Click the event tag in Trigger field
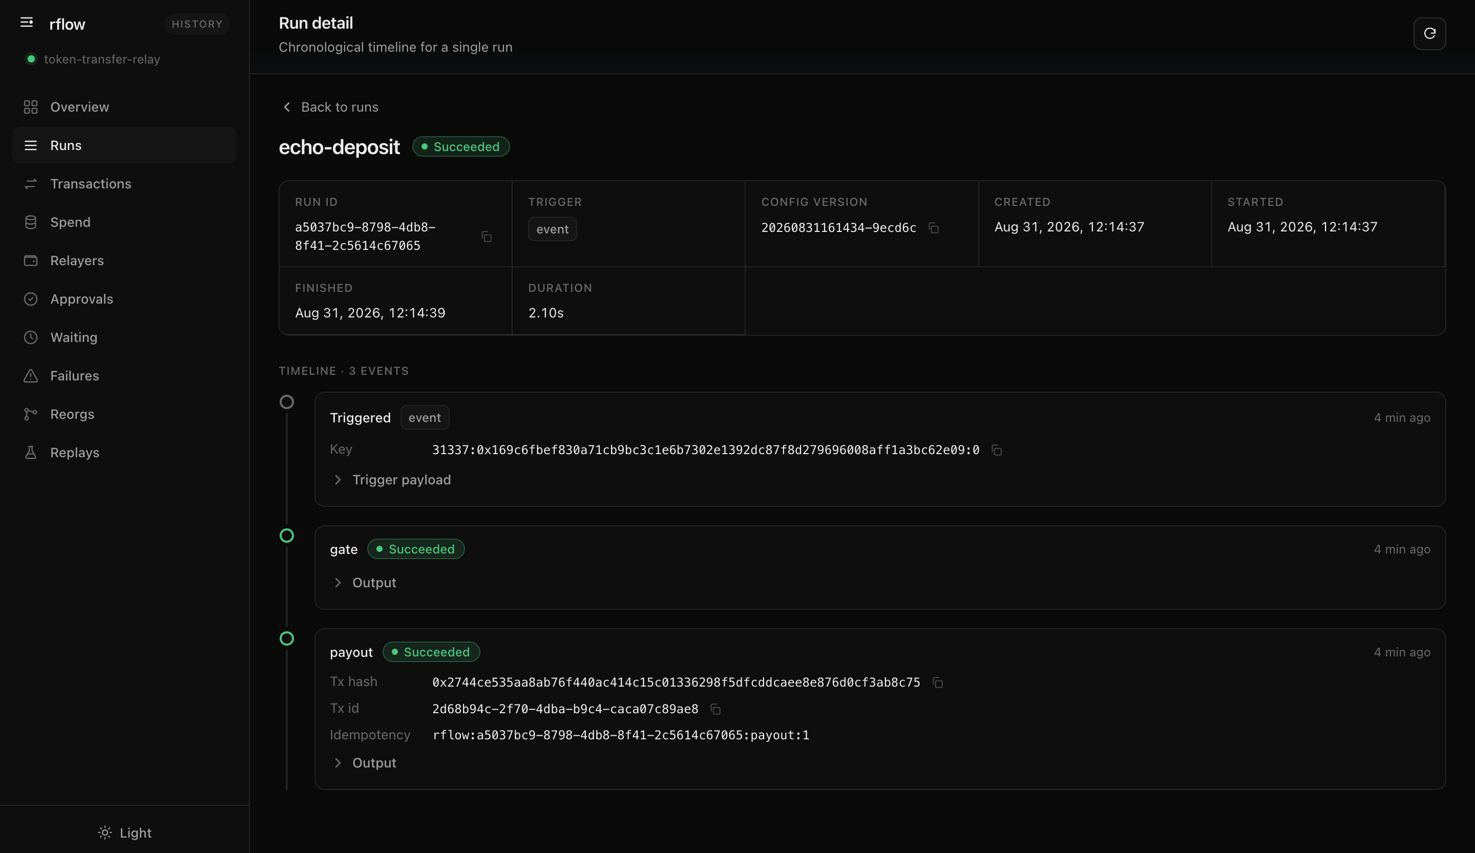 (553, 229)
